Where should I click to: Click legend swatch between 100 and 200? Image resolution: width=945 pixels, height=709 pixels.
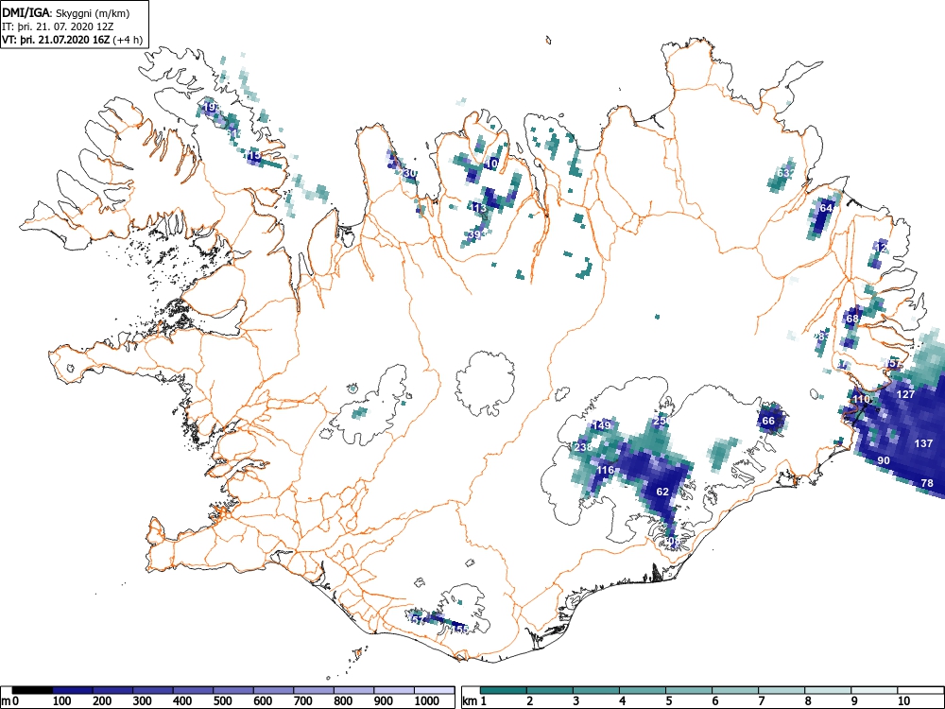73,690
